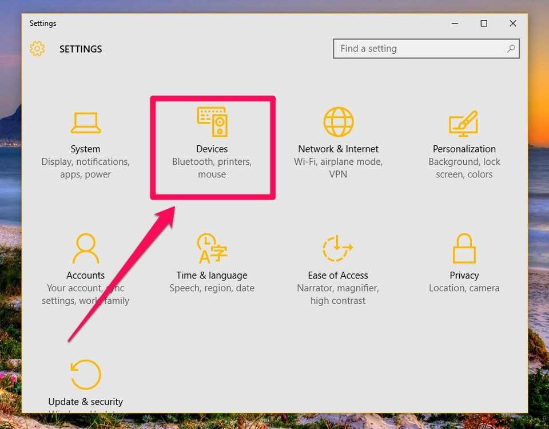Click the gear icon beside SETTINGS
Screen dimensions: 549x429
pyautogui.click(x=37, y=49)
